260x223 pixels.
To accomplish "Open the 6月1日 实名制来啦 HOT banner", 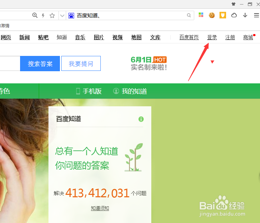I will [x=149, y=64].
